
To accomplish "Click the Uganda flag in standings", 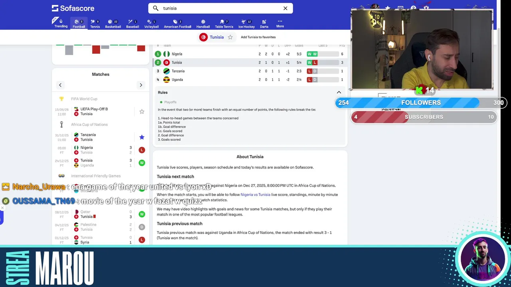I will tap(166, 80).
